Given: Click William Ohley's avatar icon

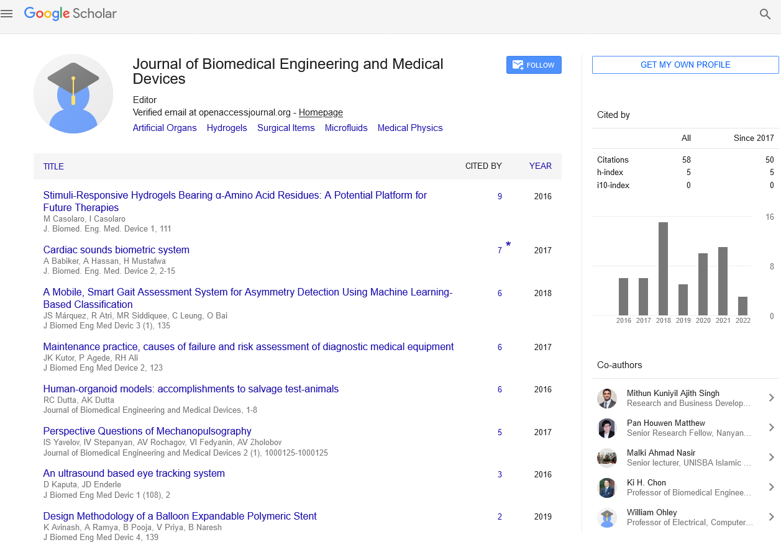Looking at the screenshot, I should (x=606, y=517).
